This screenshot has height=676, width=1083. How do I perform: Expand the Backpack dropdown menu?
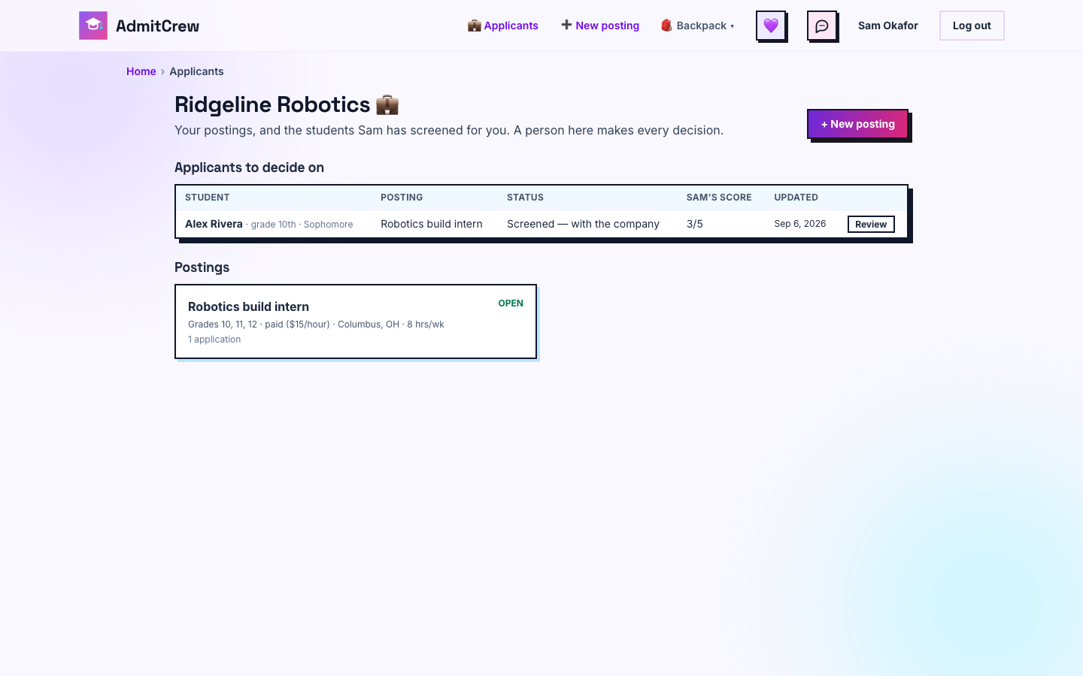coord(698,26)
